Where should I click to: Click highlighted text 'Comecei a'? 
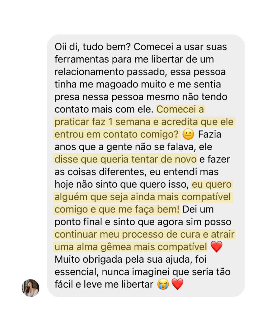180,109
